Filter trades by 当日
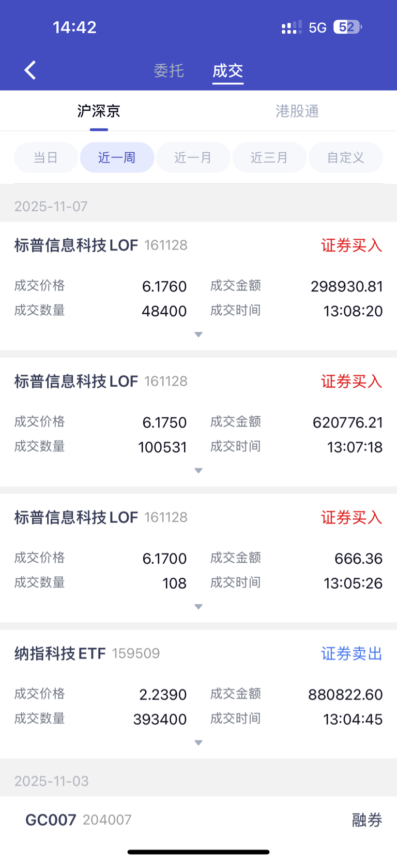The width and height of the screenshot is (397, 862). [x=45, y=157]
